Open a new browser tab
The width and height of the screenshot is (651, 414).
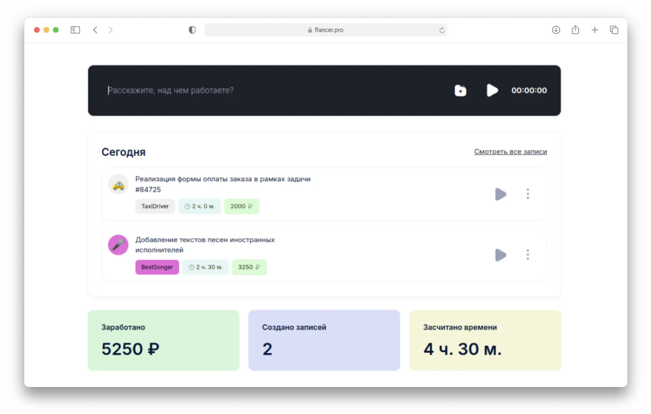point(595,30)
